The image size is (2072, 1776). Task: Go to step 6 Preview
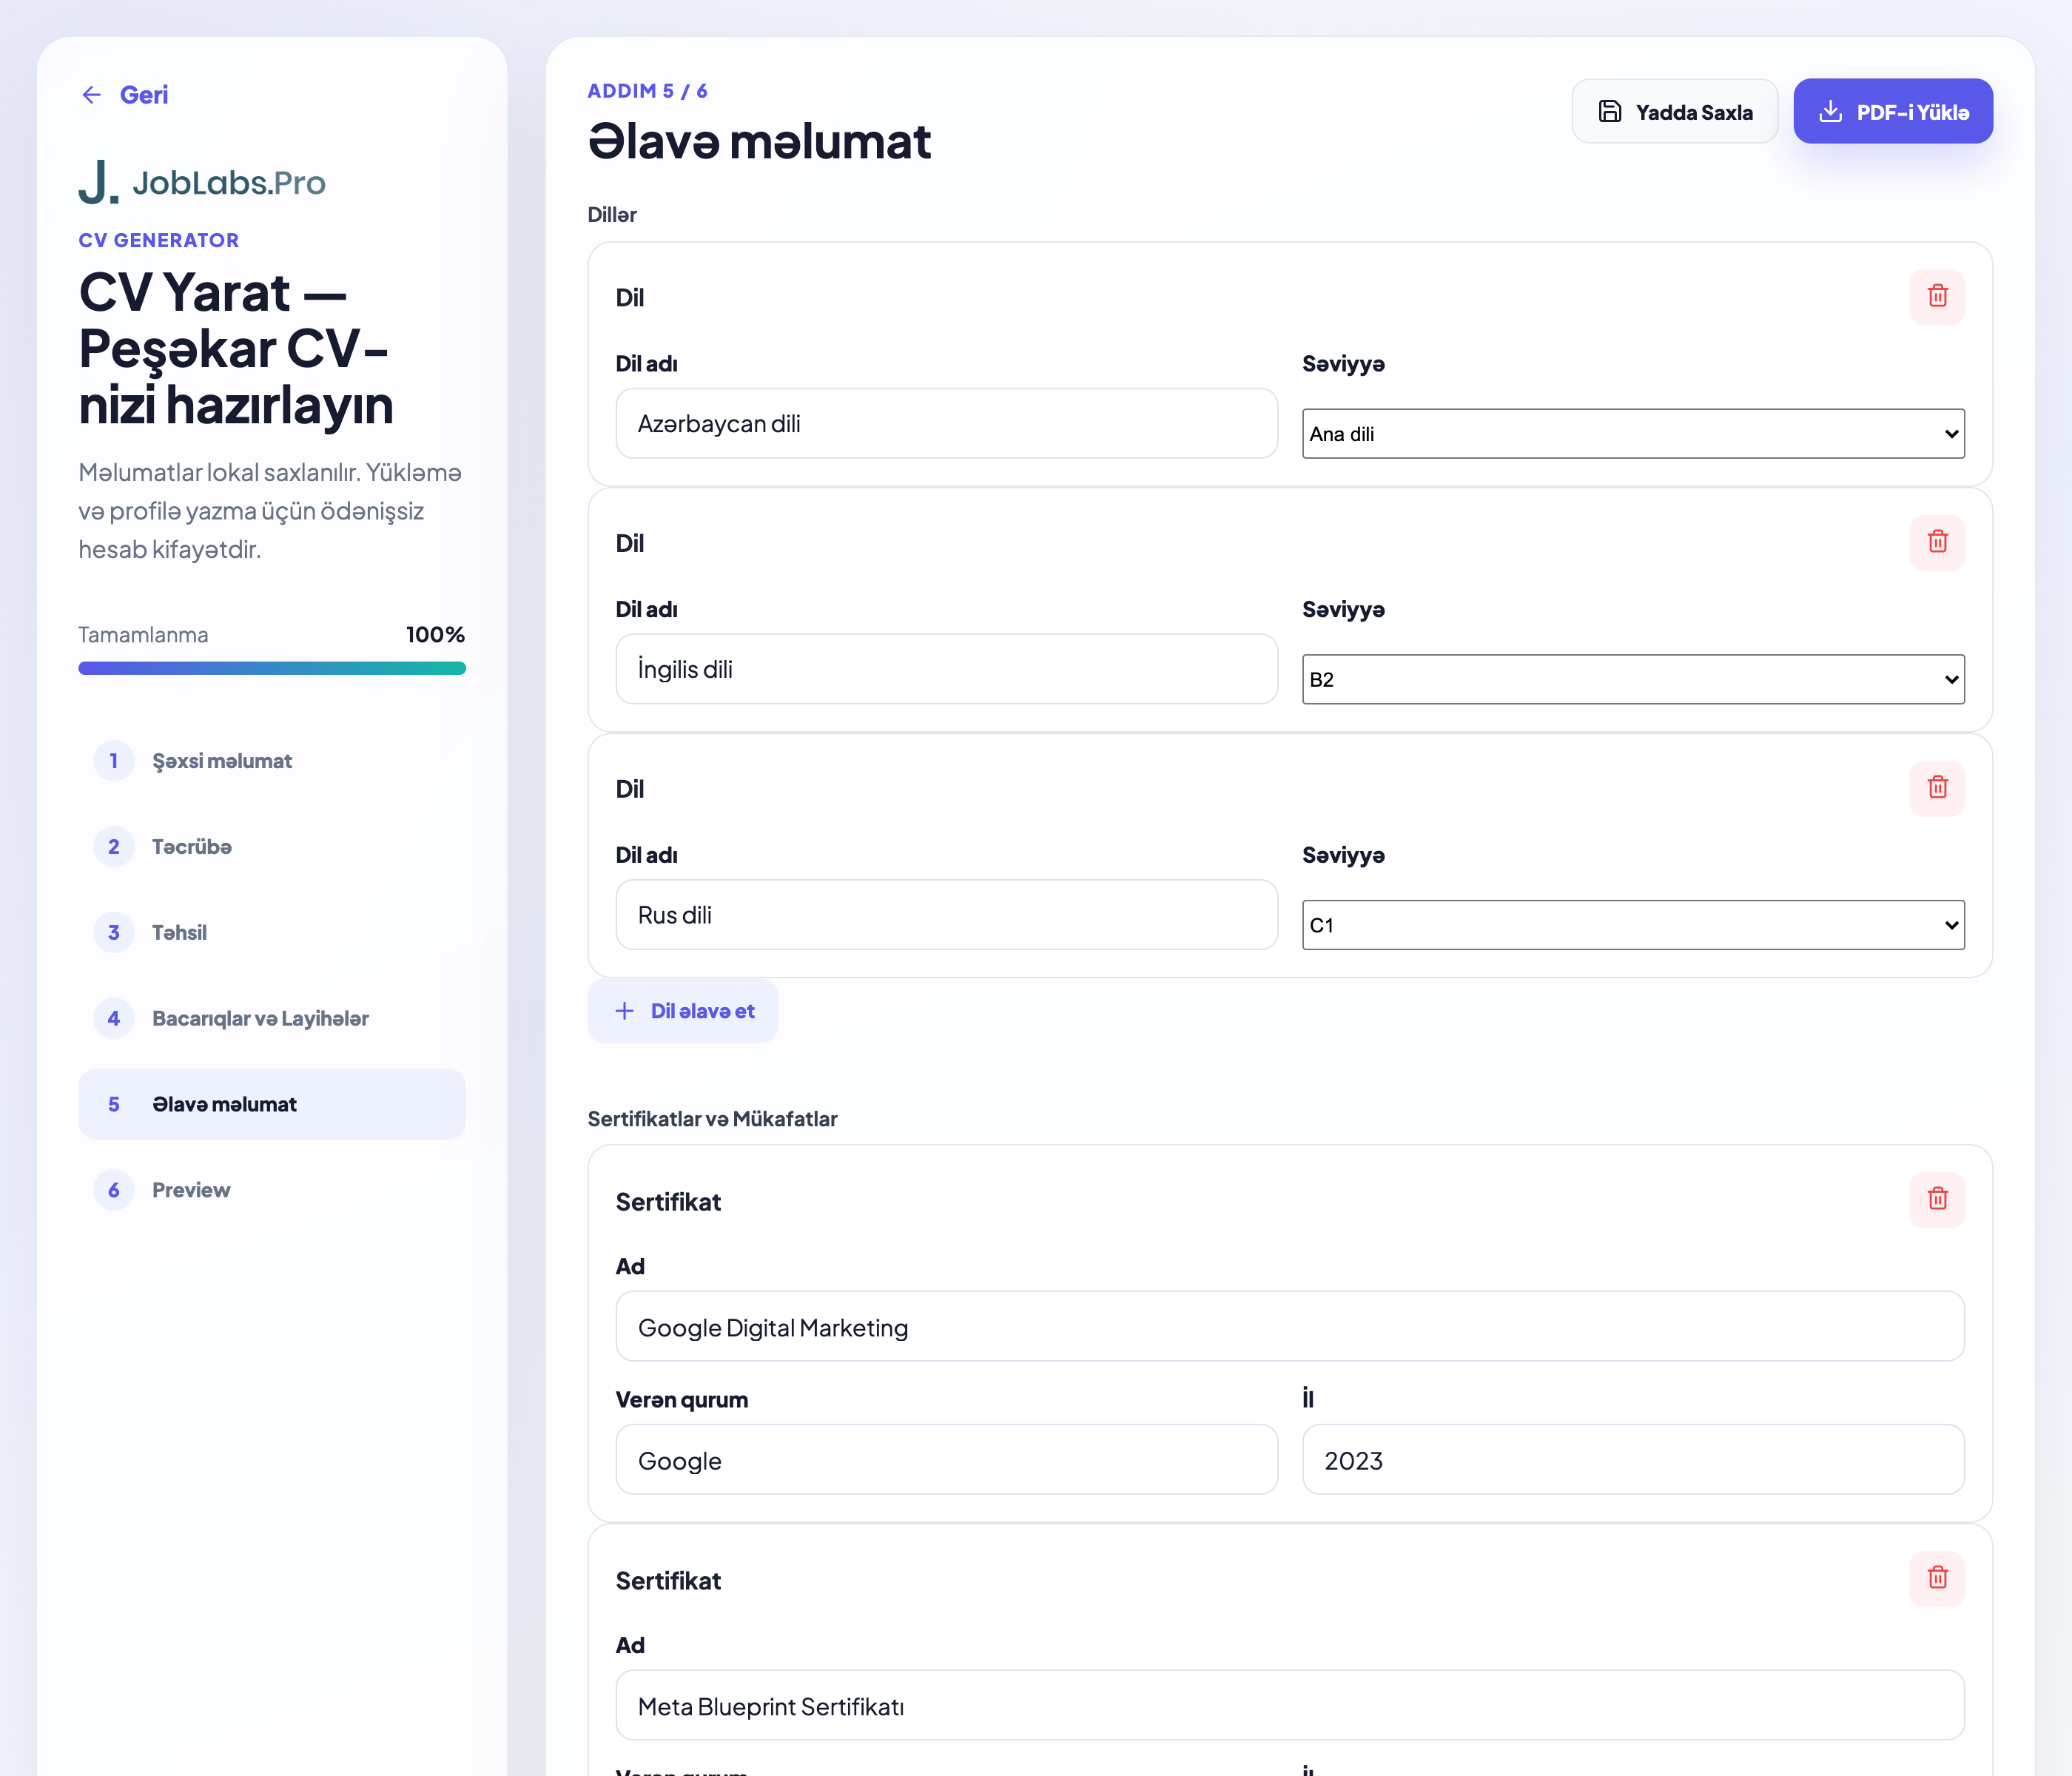tap(272, 1190)
